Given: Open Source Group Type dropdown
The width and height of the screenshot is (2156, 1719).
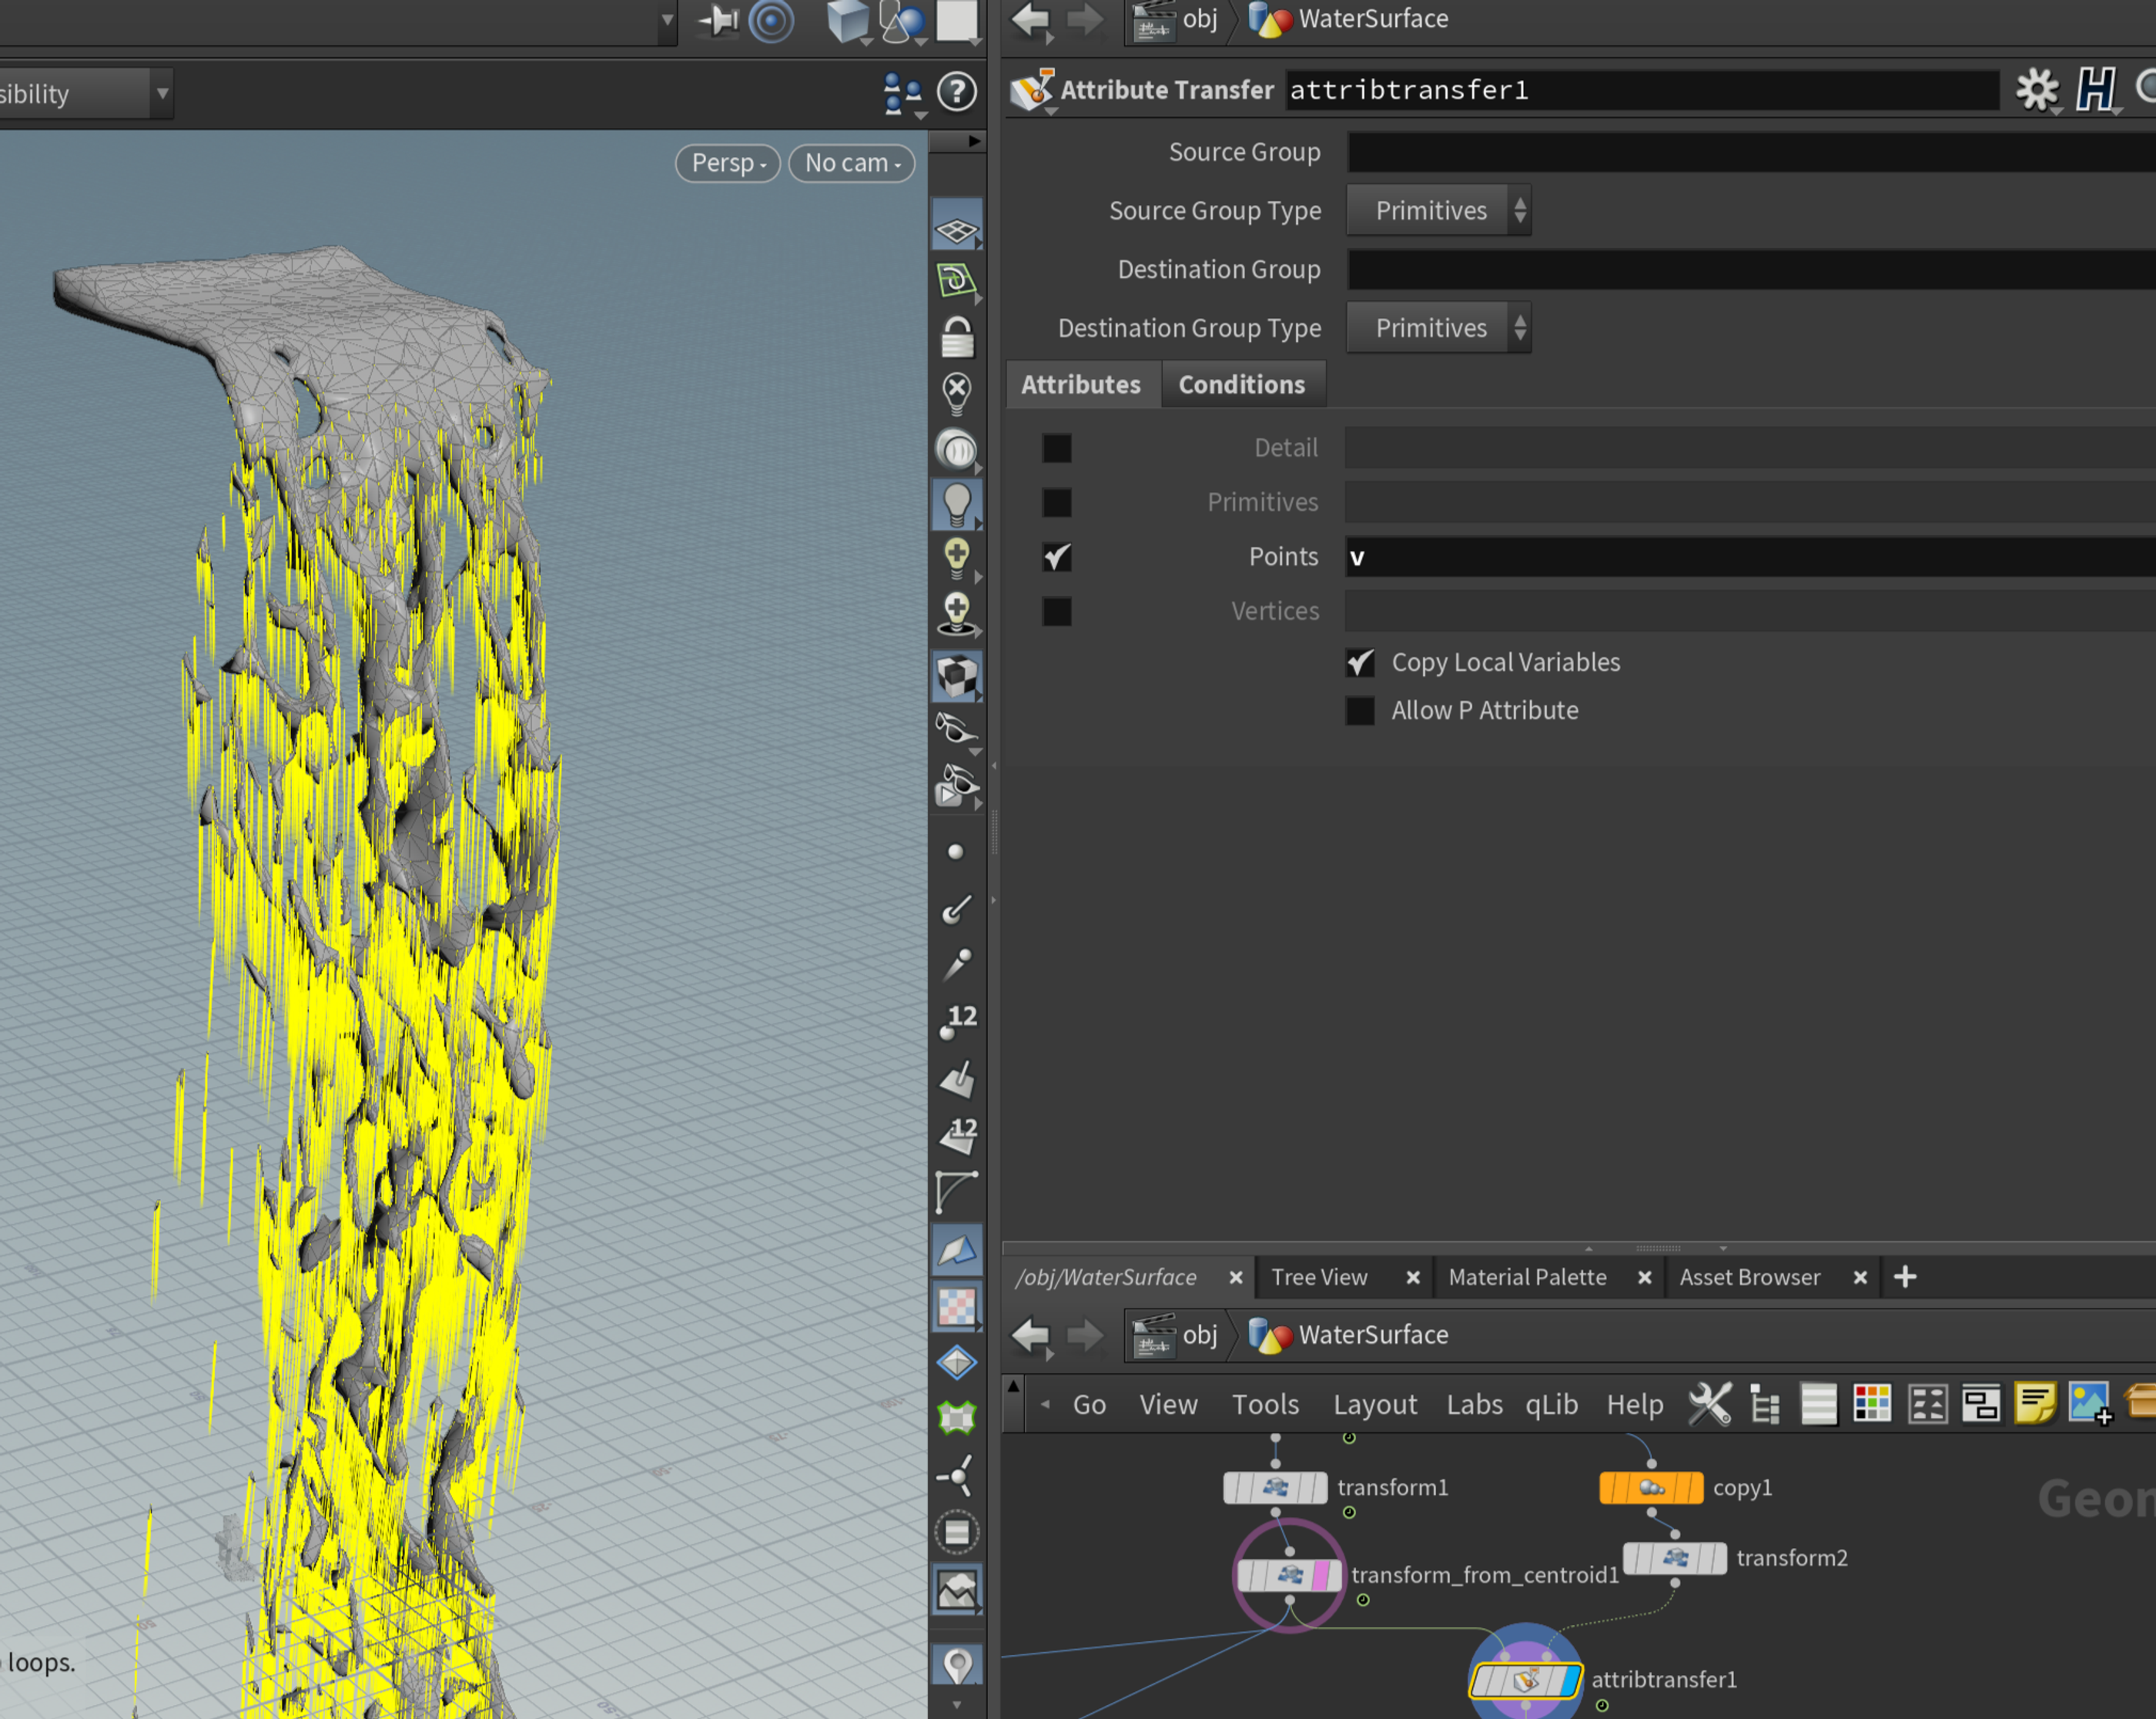Looking at the screenshot, I should click(x=1439, y=210).
